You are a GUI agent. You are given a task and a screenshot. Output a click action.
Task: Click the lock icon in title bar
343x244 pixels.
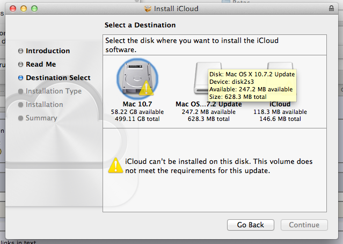pos(331,9)
